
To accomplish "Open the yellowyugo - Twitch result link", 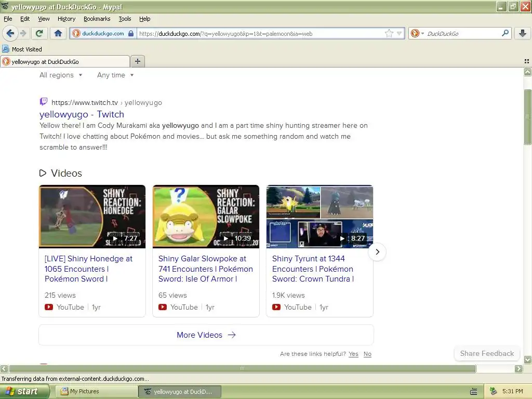I will (x=82, y=114).
